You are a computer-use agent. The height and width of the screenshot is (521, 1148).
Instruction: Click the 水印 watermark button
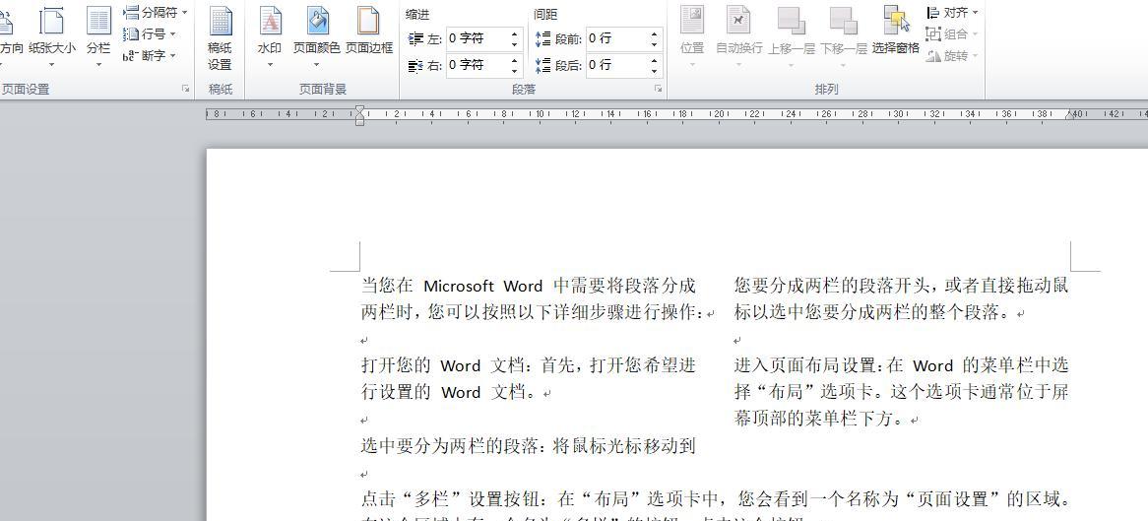point(269,34)
